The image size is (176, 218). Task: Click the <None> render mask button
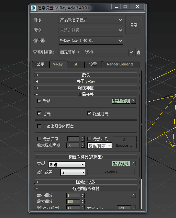tap(111, 172)
